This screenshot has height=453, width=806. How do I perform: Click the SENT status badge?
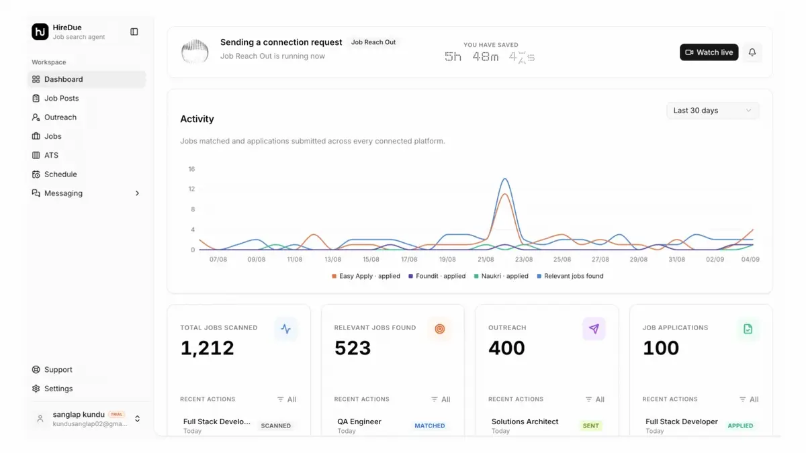591,425
